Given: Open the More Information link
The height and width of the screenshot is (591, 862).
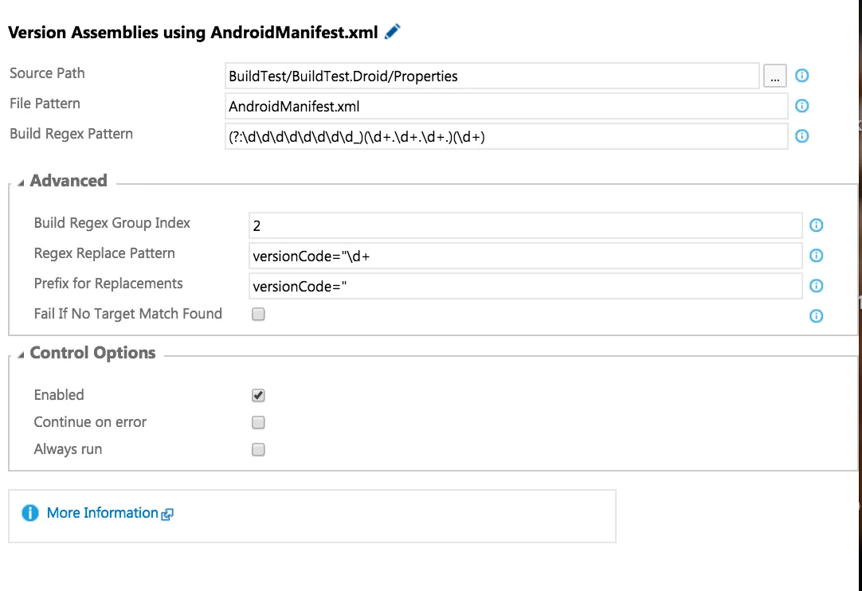Looking at the screenshot, I should pyautogui.click(x=103, y=513).
